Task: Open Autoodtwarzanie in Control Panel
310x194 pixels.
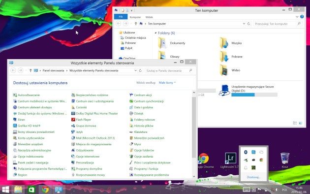Action: tap(27, 95)
